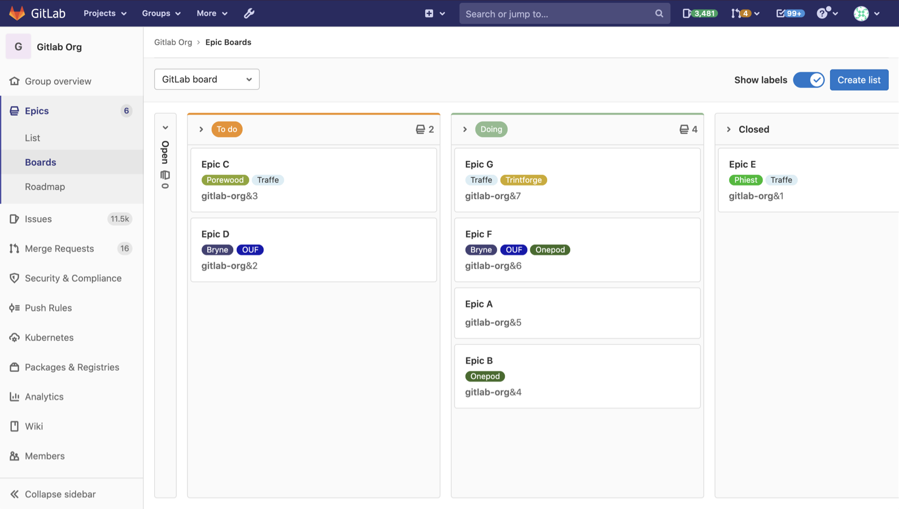Click the Gitlab Org breadcrumb link

[173, 42]
